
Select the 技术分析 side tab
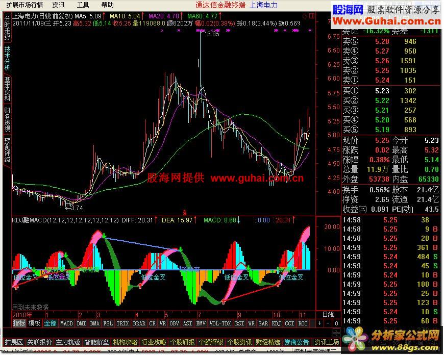pos(7,59)
